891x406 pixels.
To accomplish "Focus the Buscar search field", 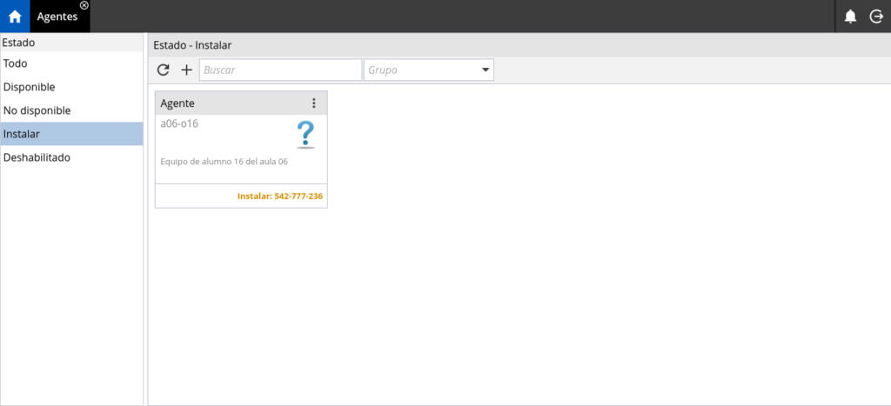I will [x=280, y=70].
